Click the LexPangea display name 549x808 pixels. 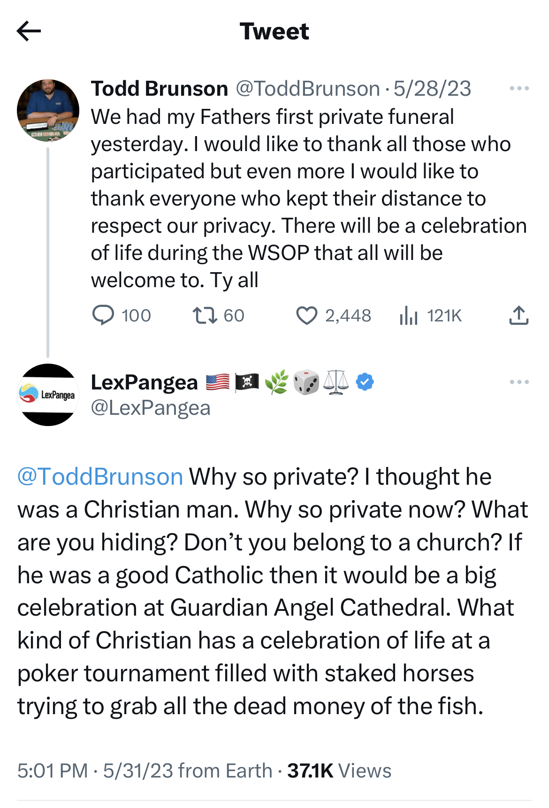pos(144,382)
